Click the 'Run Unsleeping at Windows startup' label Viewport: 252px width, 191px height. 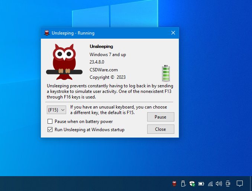[90, 130]
